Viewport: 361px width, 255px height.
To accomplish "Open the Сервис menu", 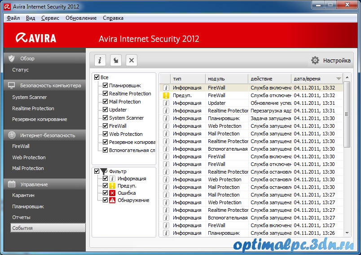I will [50, 18].
